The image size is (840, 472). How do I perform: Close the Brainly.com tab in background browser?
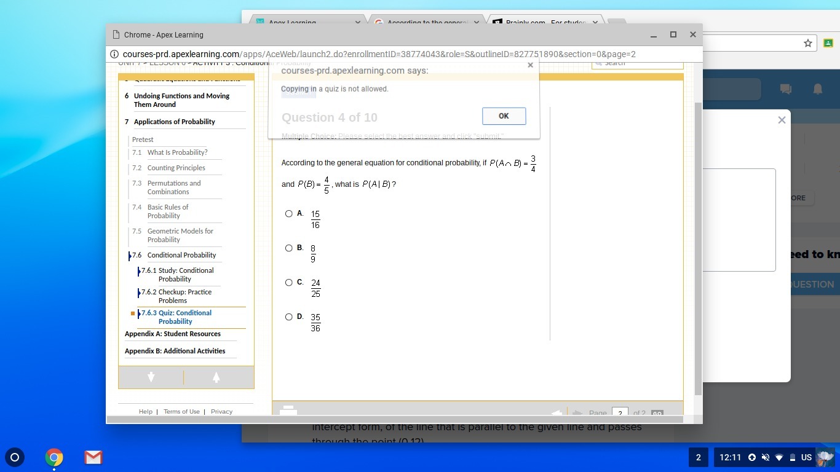(595, 23)
